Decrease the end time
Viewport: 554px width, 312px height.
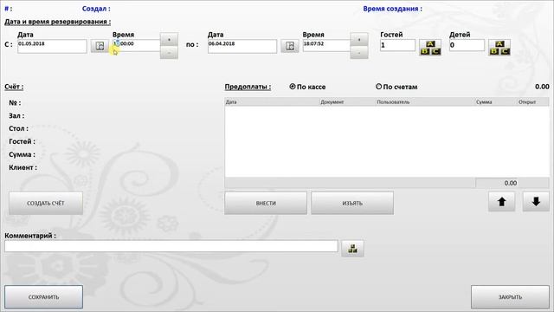click(x=359, y=52)
